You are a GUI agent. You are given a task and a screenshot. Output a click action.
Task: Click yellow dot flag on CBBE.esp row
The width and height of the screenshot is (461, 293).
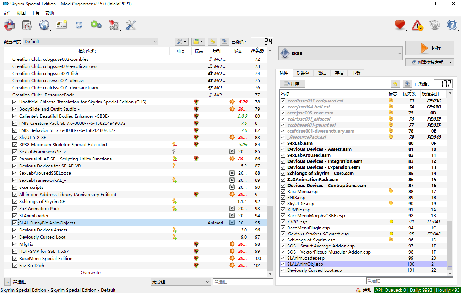[x=391, y=222]
